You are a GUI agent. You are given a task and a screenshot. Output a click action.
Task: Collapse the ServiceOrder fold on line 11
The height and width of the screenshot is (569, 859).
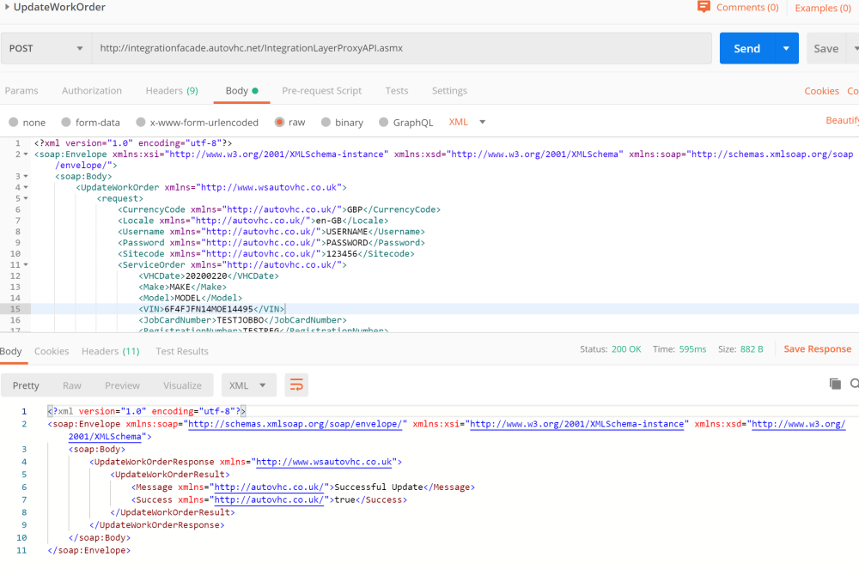pos(26,265)
